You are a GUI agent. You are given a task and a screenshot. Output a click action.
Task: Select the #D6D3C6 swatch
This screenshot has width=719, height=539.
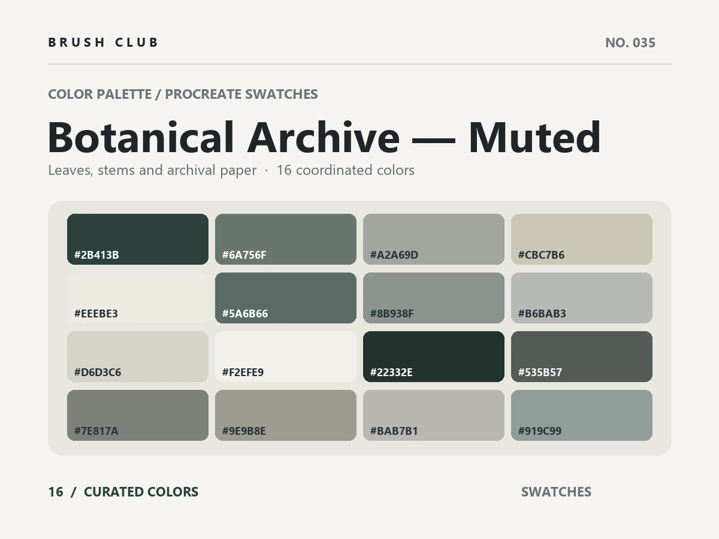click(138, 356)
